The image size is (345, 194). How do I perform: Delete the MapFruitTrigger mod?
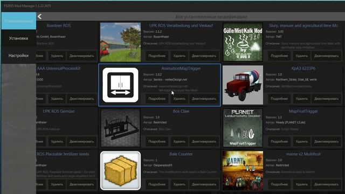301,142
